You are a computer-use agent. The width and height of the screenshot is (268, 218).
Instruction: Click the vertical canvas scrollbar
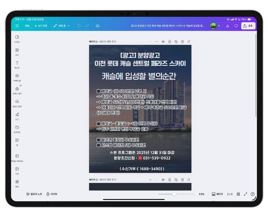256,75
